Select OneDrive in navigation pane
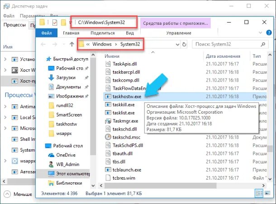The width and height of the screenshot is (276, 204). pos(66,155)
